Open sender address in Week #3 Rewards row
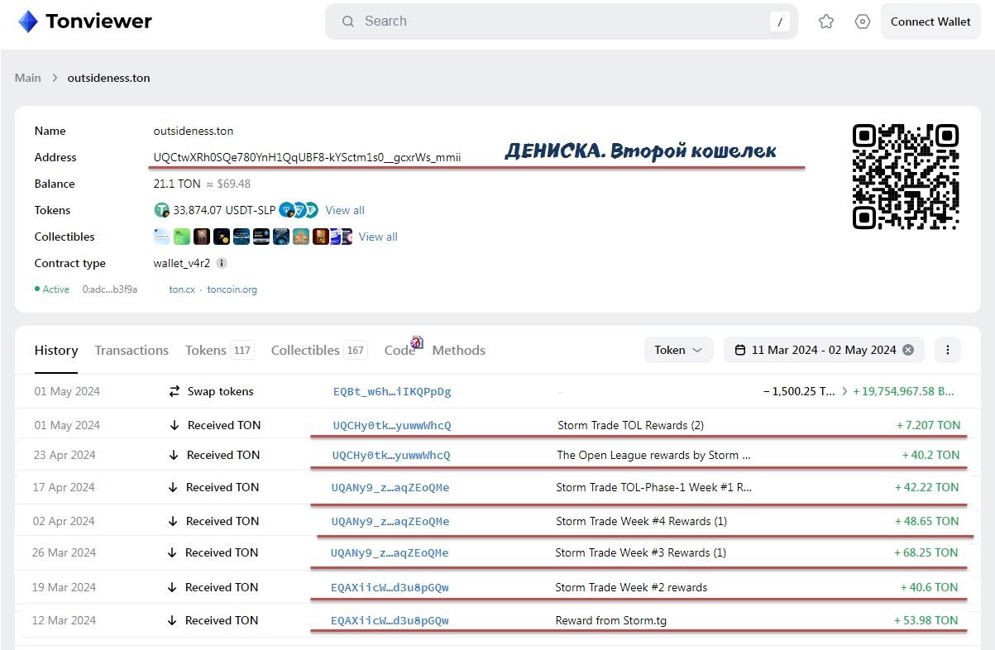 click(x=390, y=552)
